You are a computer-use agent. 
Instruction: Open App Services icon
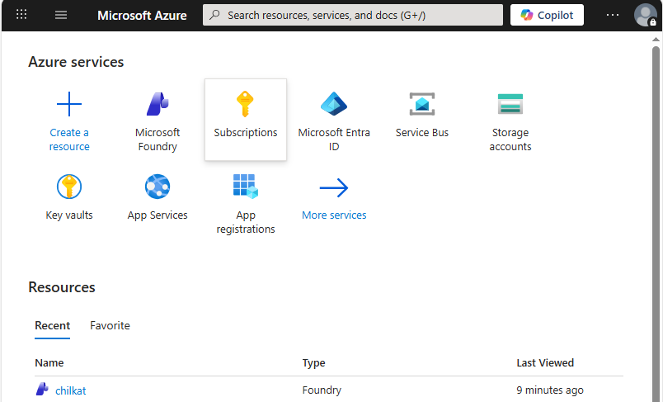click(x=158, y=187)
